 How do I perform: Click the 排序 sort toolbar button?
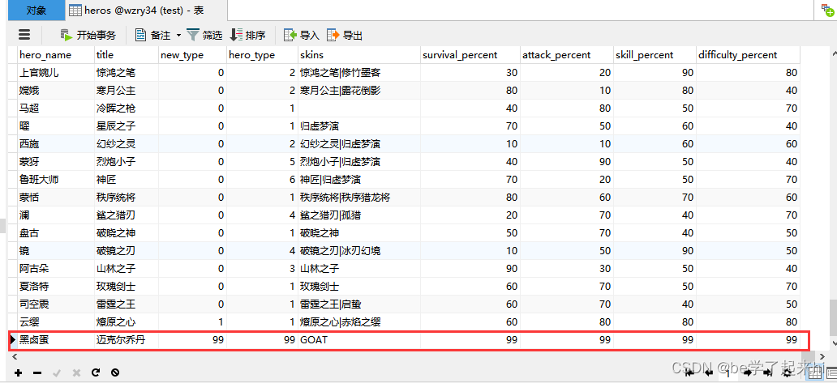point(247,35)
